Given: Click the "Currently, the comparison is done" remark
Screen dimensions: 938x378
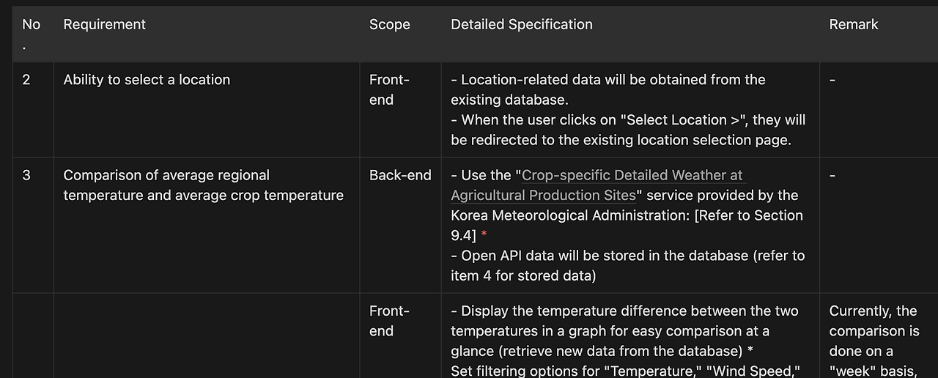Looking at the screenshot, I should pos(874,331).
